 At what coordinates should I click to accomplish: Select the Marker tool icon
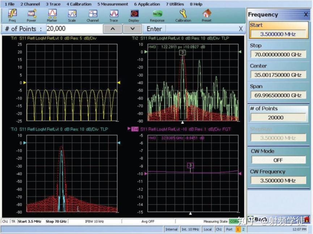click(x=52, y=15)
